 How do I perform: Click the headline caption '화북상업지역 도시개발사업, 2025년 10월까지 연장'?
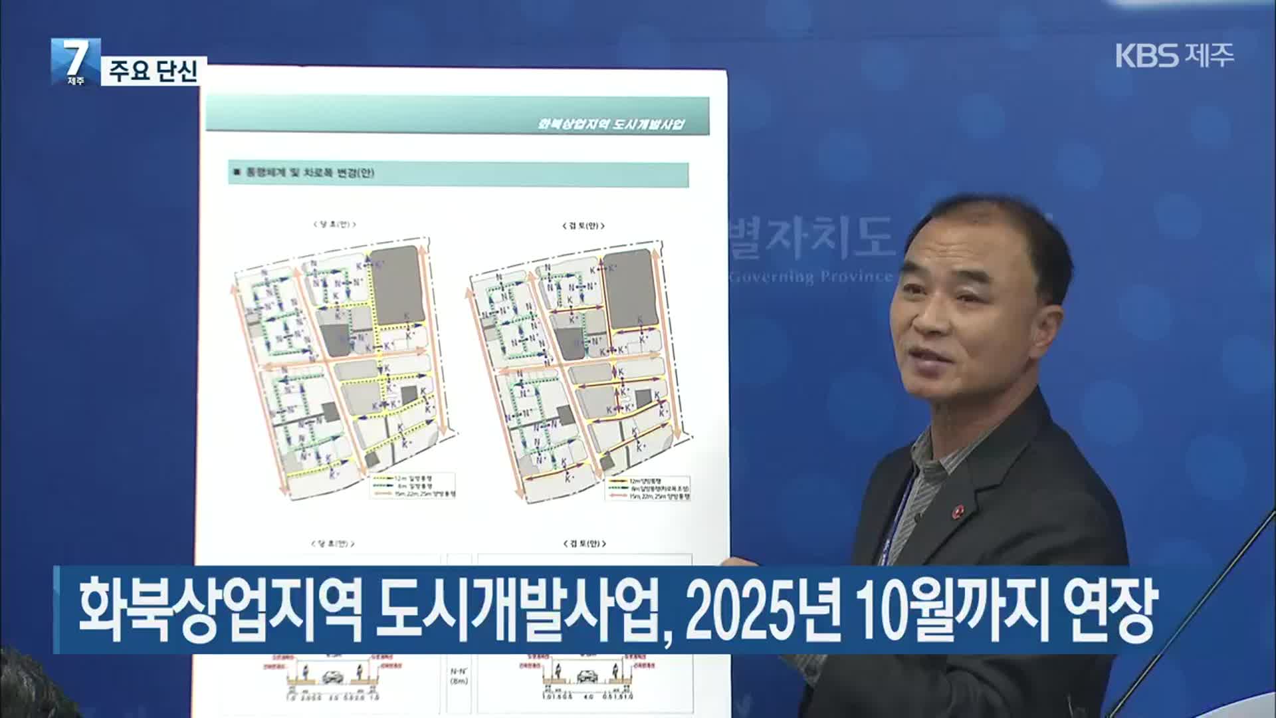coord(618,610)
